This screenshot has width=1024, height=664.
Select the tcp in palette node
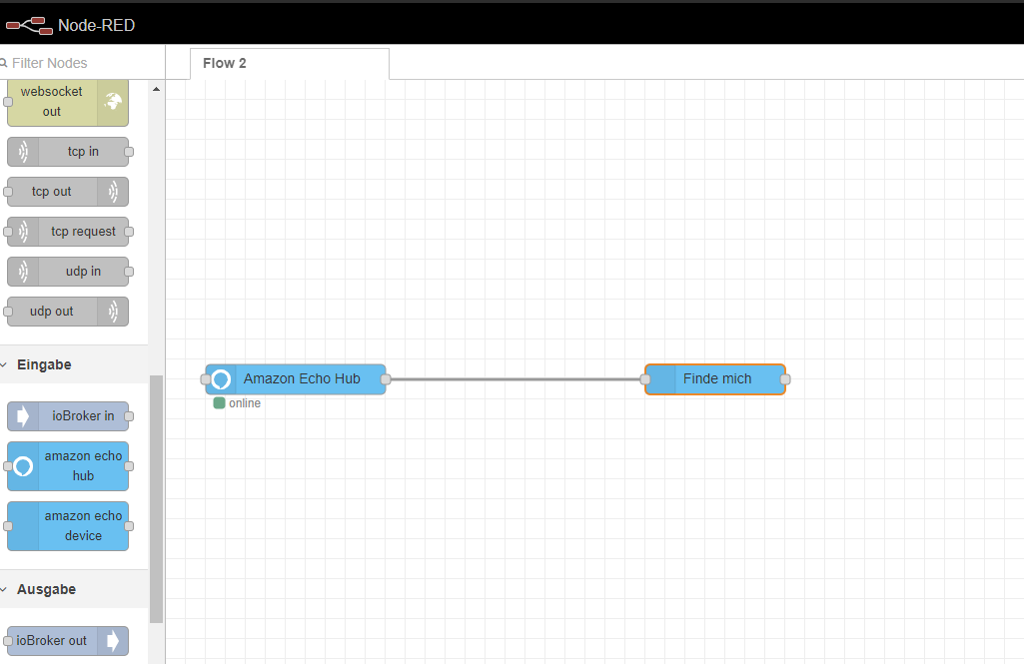click(x=68, y=152)
